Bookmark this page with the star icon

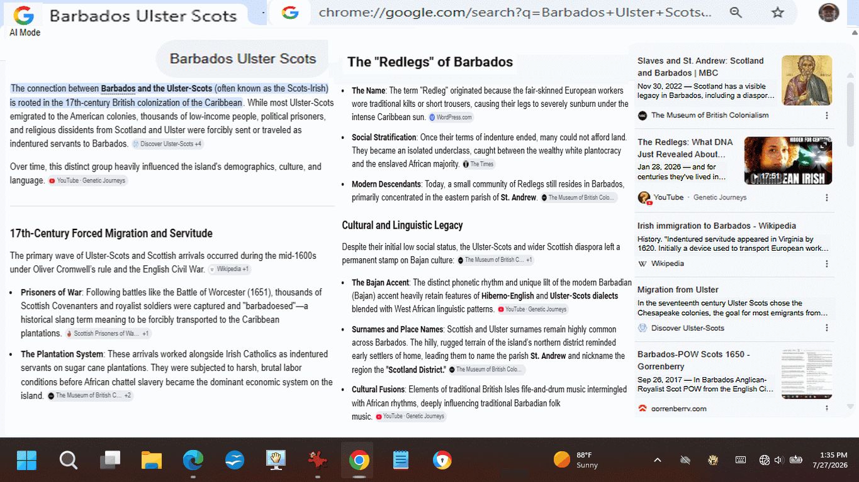[778, 13]
